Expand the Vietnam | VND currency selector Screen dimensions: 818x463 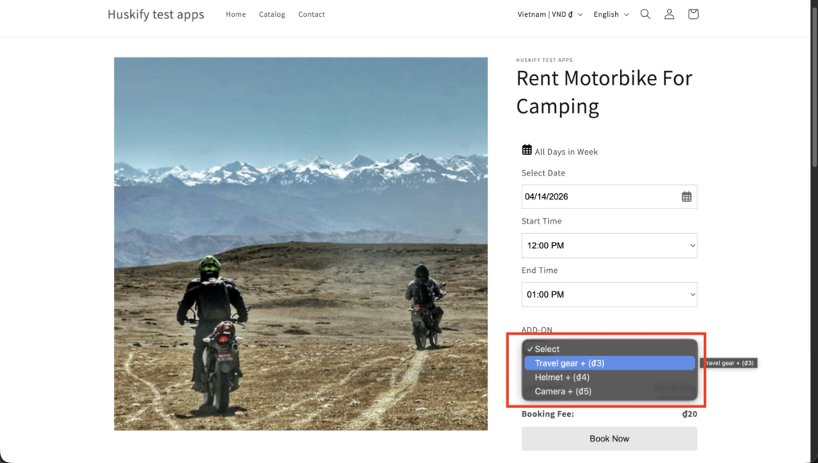550,14
